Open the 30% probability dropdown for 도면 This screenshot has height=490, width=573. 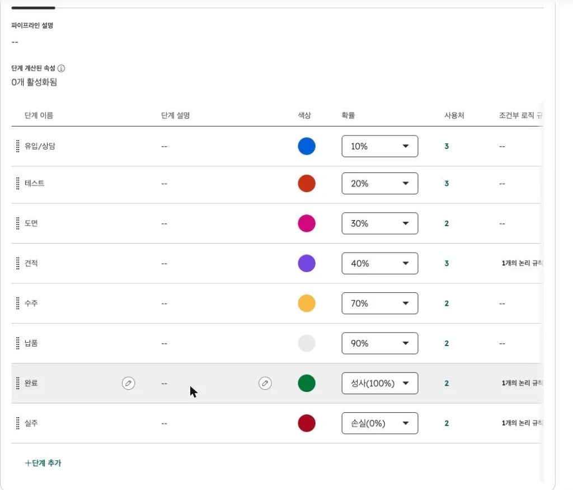[380, 223]
